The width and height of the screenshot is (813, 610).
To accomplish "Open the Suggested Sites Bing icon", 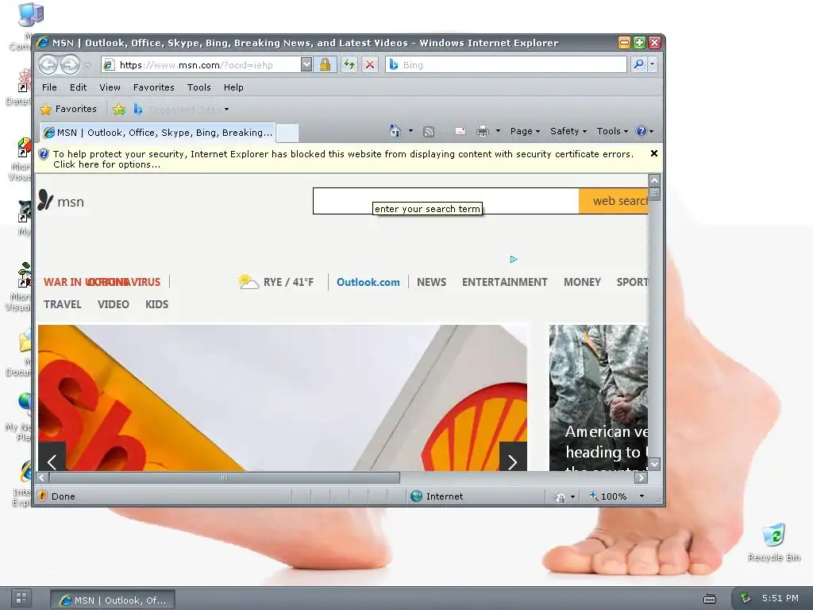I will pos(138,109).
